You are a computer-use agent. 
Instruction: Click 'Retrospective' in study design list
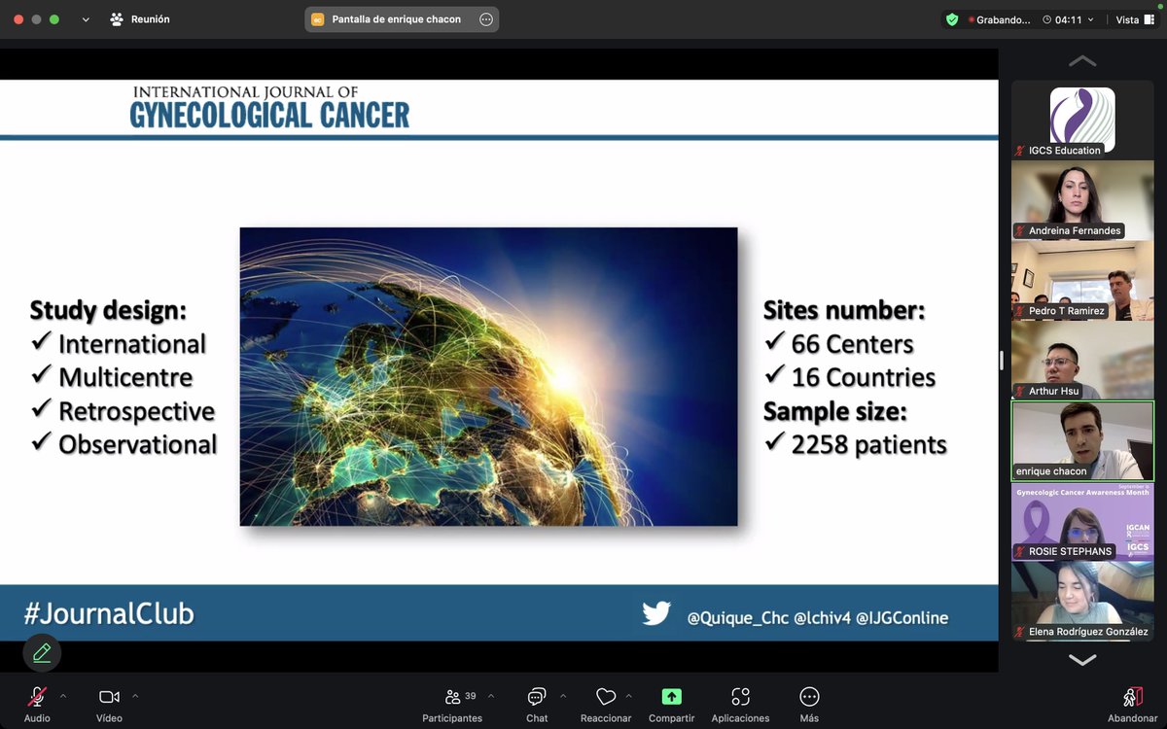click(136, 411)
